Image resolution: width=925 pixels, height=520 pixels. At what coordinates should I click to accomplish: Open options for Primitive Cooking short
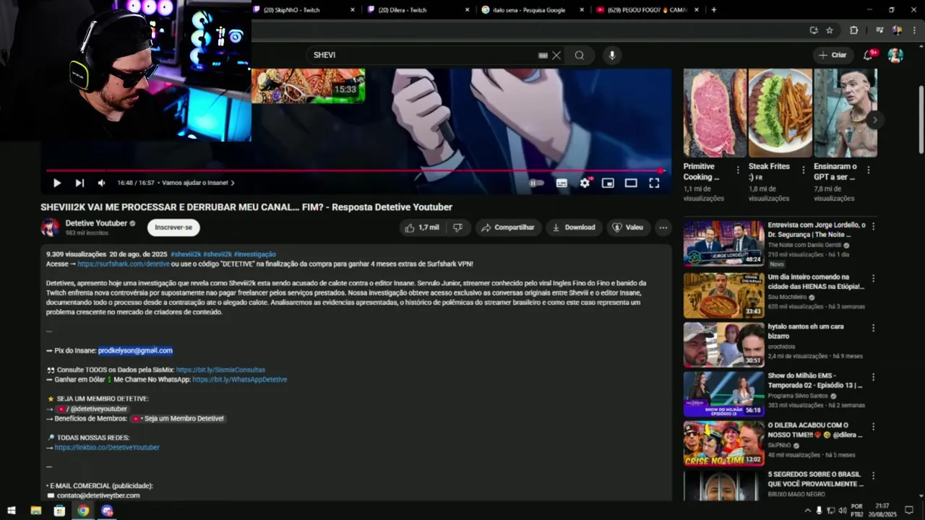tap(738, 170)
